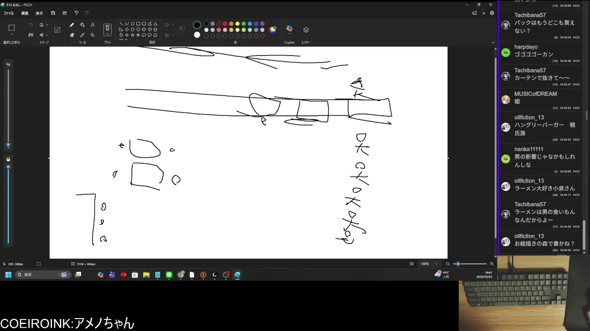
Task: Open the 編集 menu
Action: pos(25,13)
